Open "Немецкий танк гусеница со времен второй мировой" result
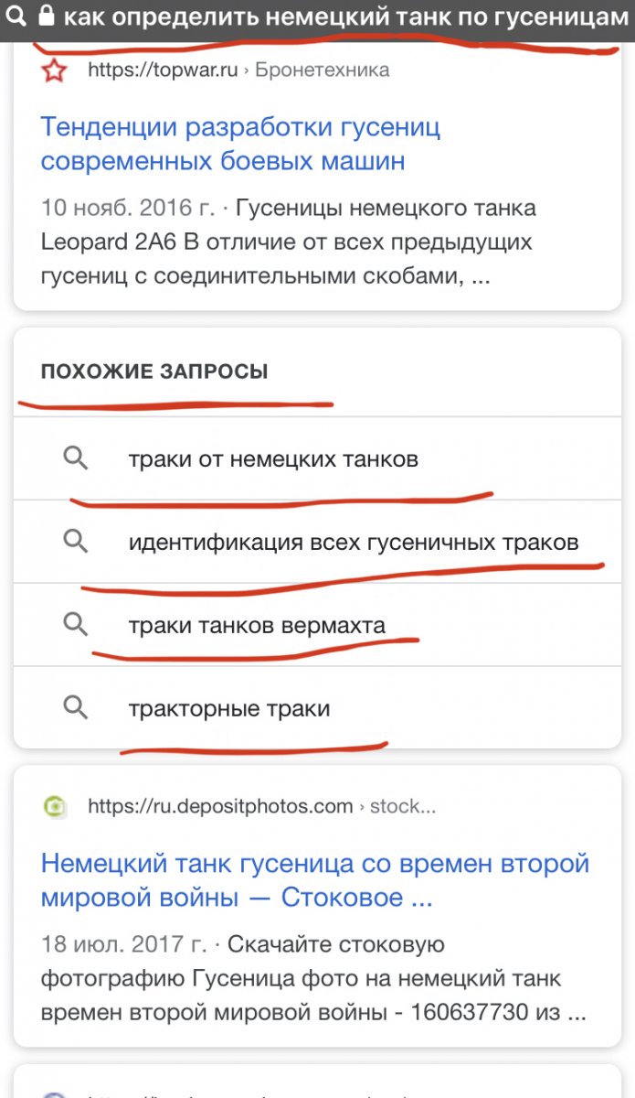Image resolution: width=635 pixels, height=1098 pixels. click(315, 880)
